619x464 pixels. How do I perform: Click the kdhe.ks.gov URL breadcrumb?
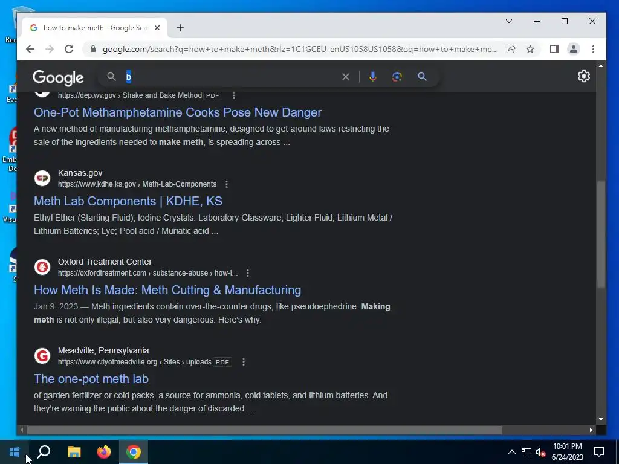coord(137,184)
